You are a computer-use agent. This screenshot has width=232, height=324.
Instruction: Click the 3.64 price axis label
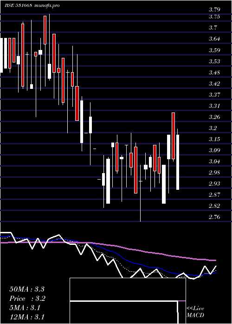tap(214, 39)
